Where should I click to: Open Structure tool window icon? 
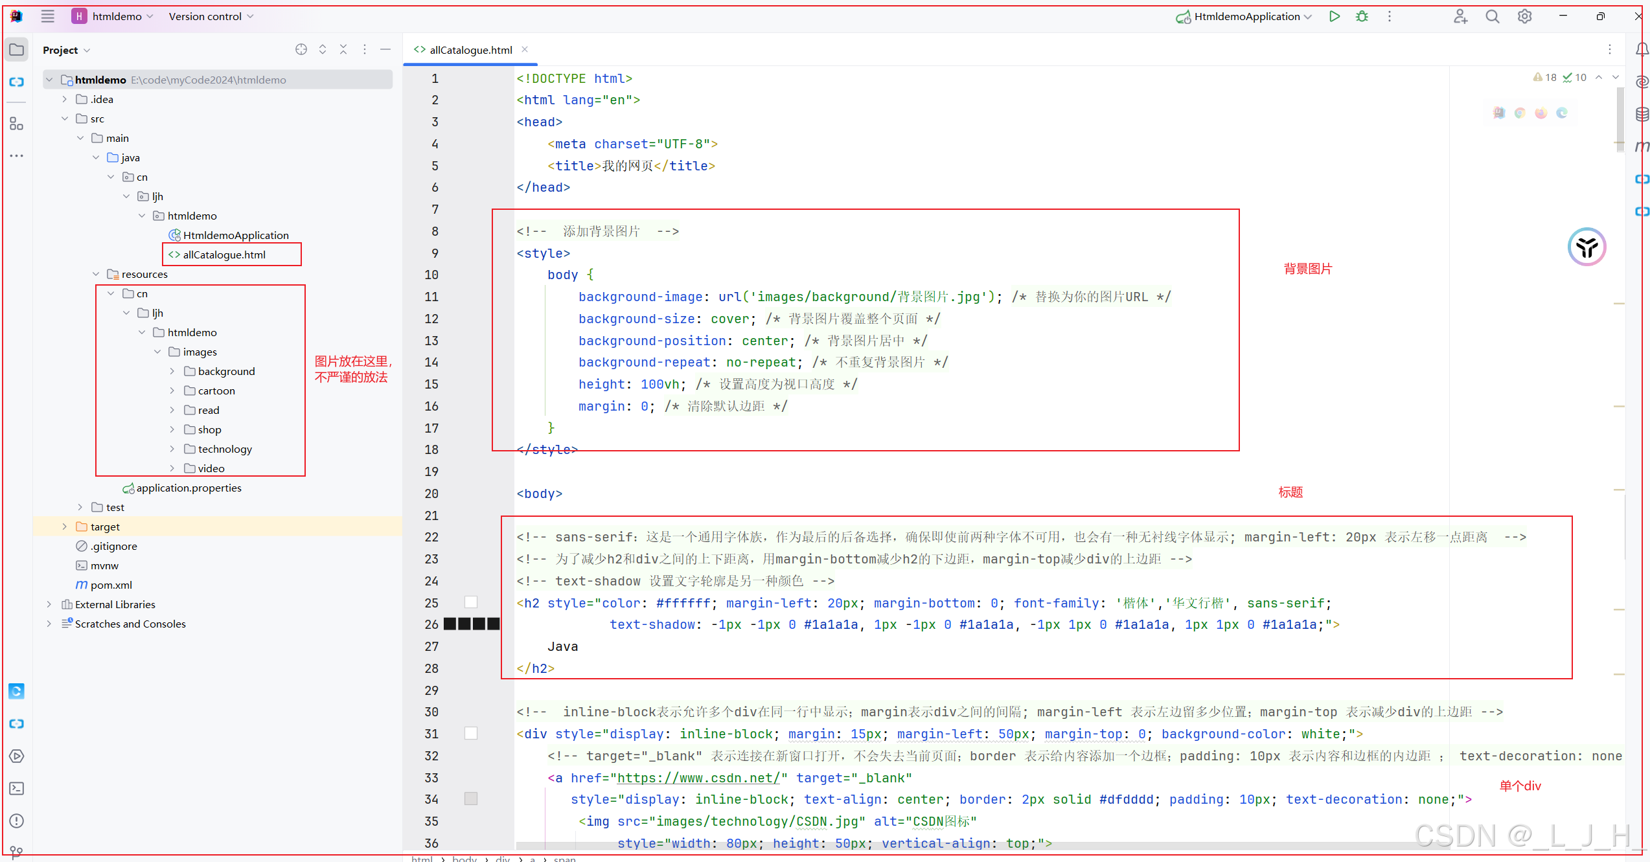tap(17, 123)
